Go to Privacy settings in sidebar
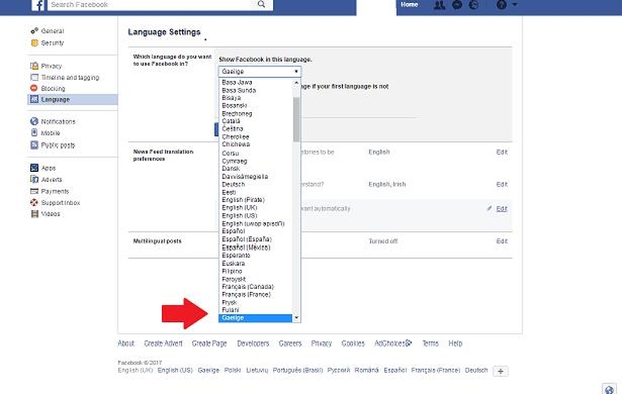The image size is (622, 394). [51, 66]
